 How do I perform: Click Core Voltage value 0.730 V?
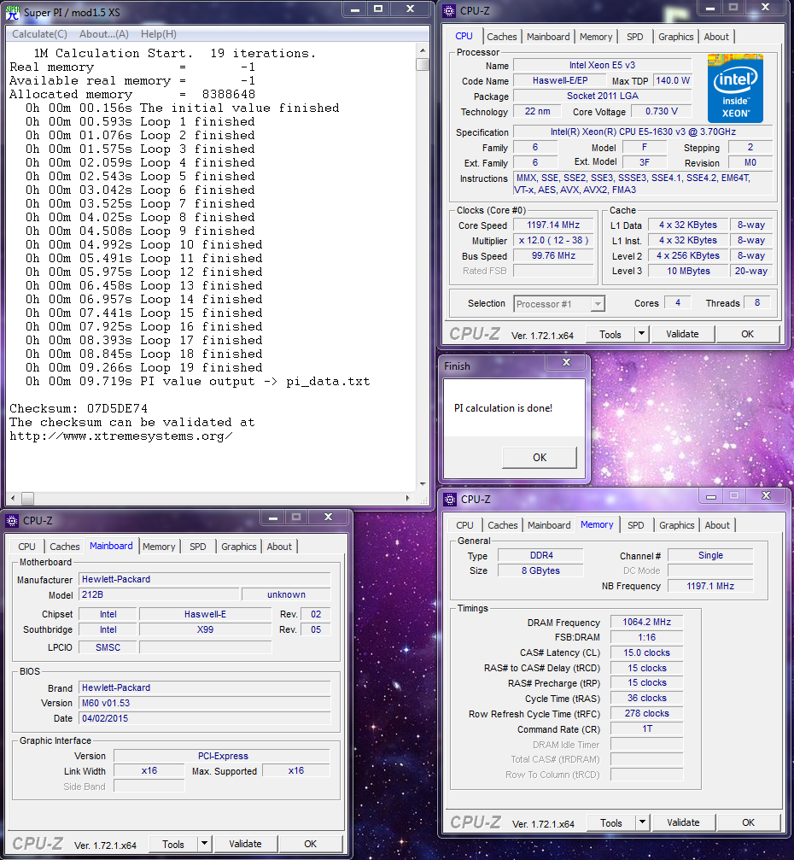(662, 111)
